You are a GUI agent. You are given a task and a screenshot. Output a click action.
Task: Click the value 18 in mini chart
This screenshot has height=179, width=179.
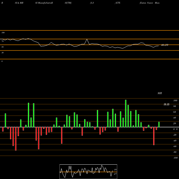[x=115, y=170]
